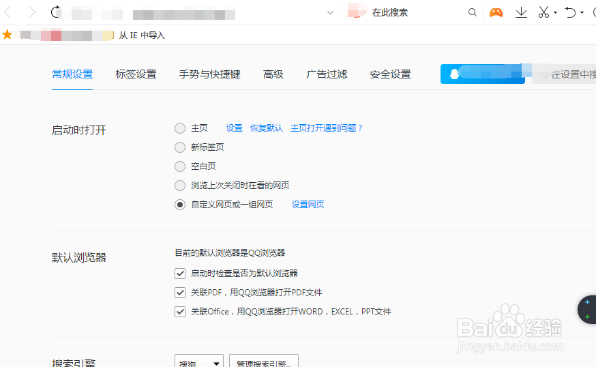Select 自定义网页或一组网页 radio option

coord(180,205)
